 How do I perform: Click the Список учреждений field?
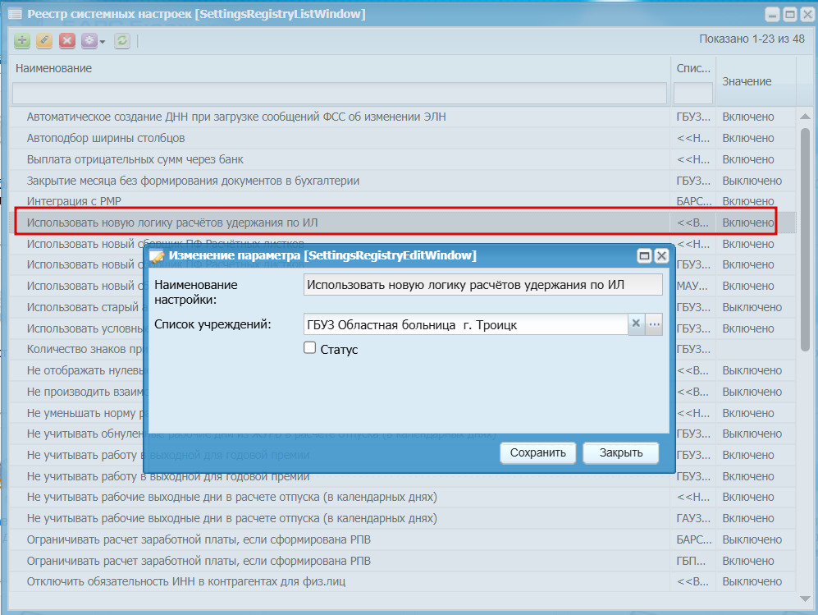pos(465,324)
